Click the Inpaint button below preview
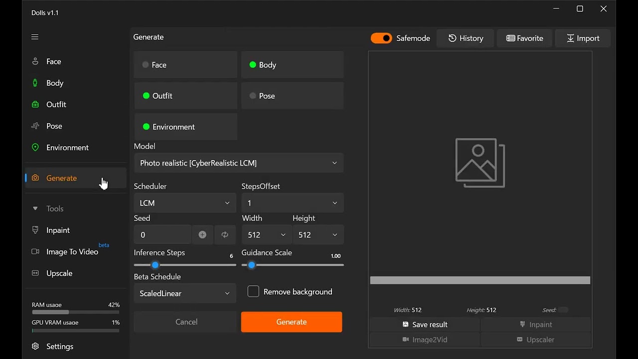The height and width of the screenshot is (359, 638). (x=536, y=324)
